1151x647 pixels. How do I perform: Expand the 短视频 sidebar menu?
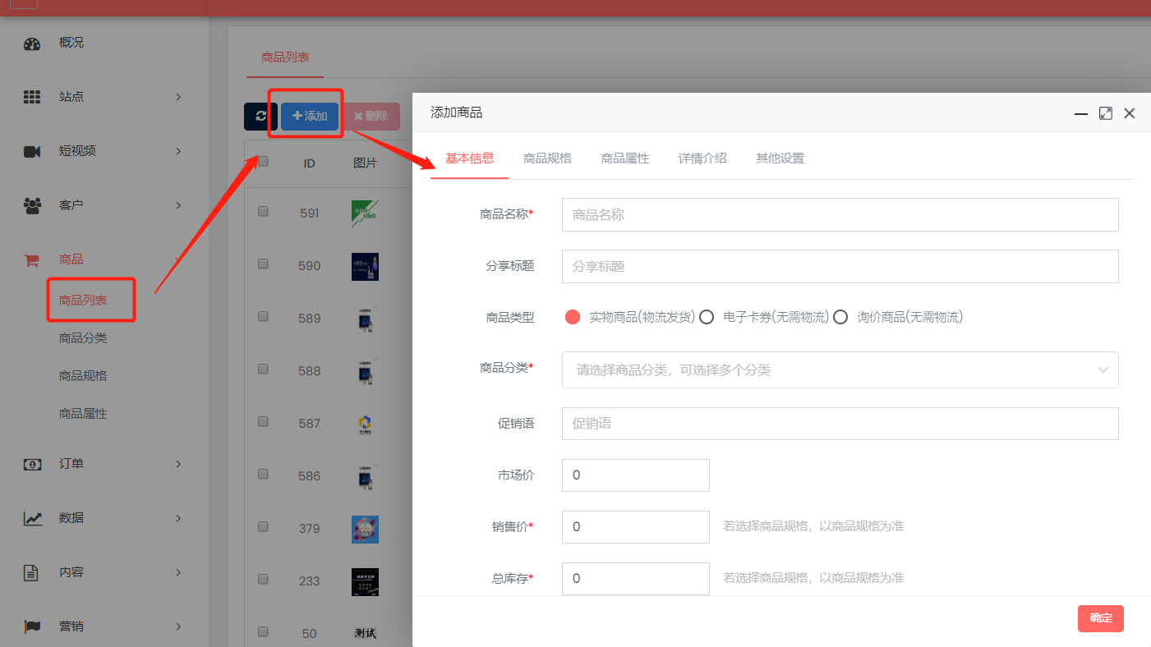[178, 151]
